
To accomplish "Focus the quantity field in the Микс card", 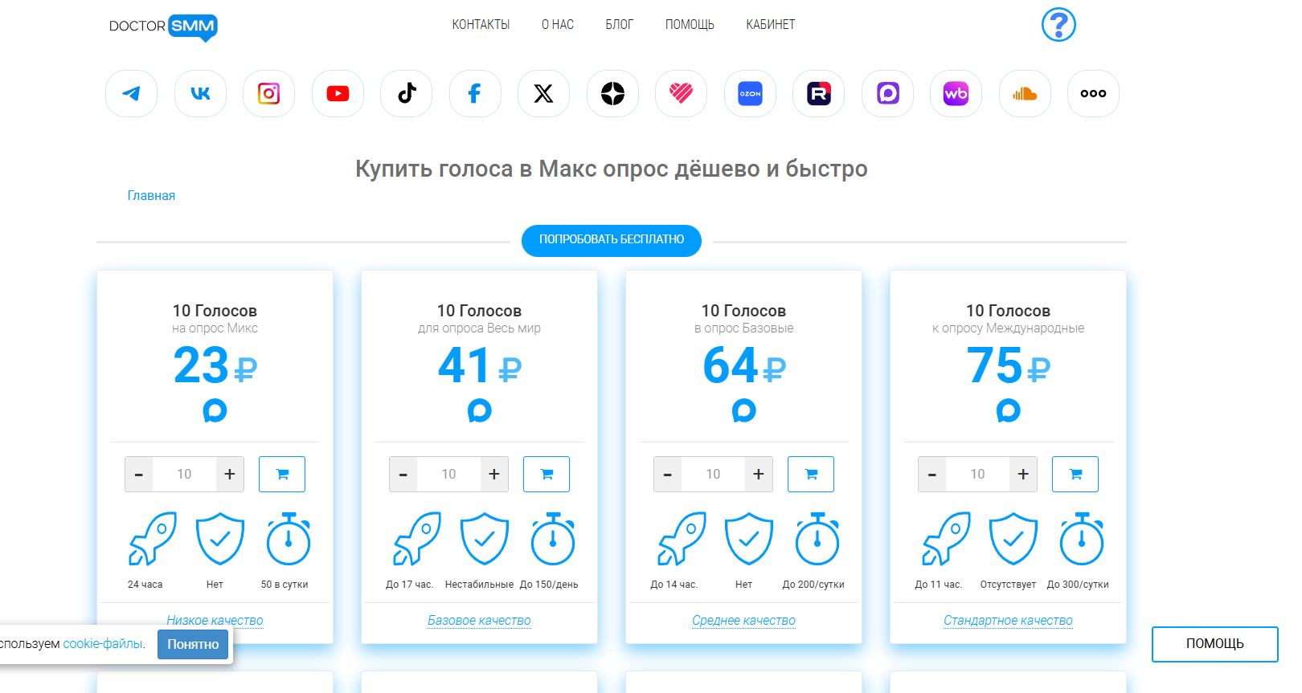I will (x=184, y=474).
